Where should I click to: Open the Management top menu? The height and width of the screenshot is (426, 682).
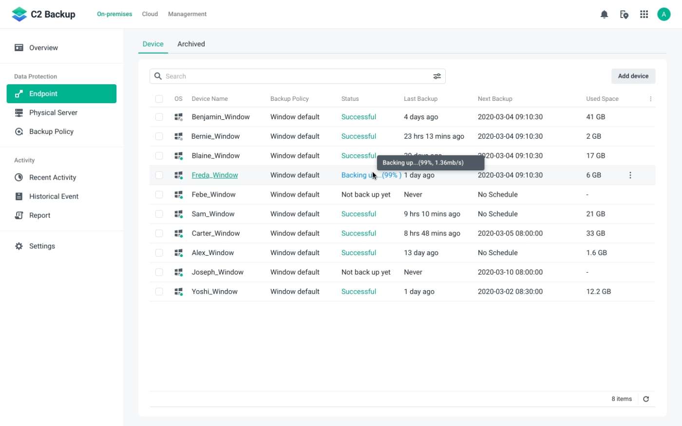tap(187, 14)
